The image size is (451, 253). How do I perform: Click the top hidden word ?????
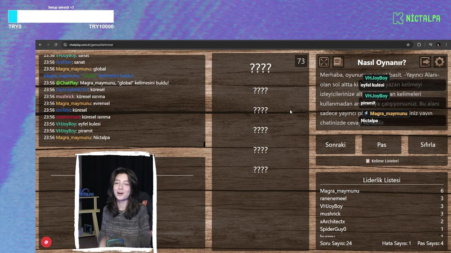pos(260,68)
